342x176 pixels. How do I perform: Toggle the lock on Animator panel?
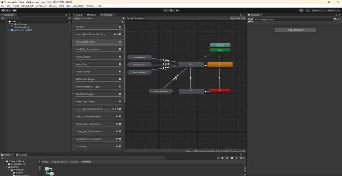[241, 15]
